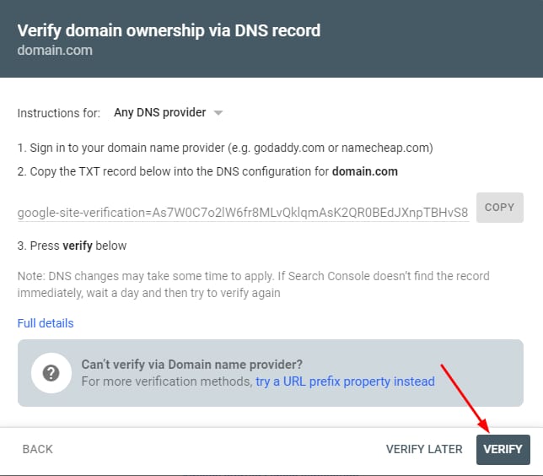The image size is (543, 476).
Task: Click the VERIFY button
Action: point(503,449)
